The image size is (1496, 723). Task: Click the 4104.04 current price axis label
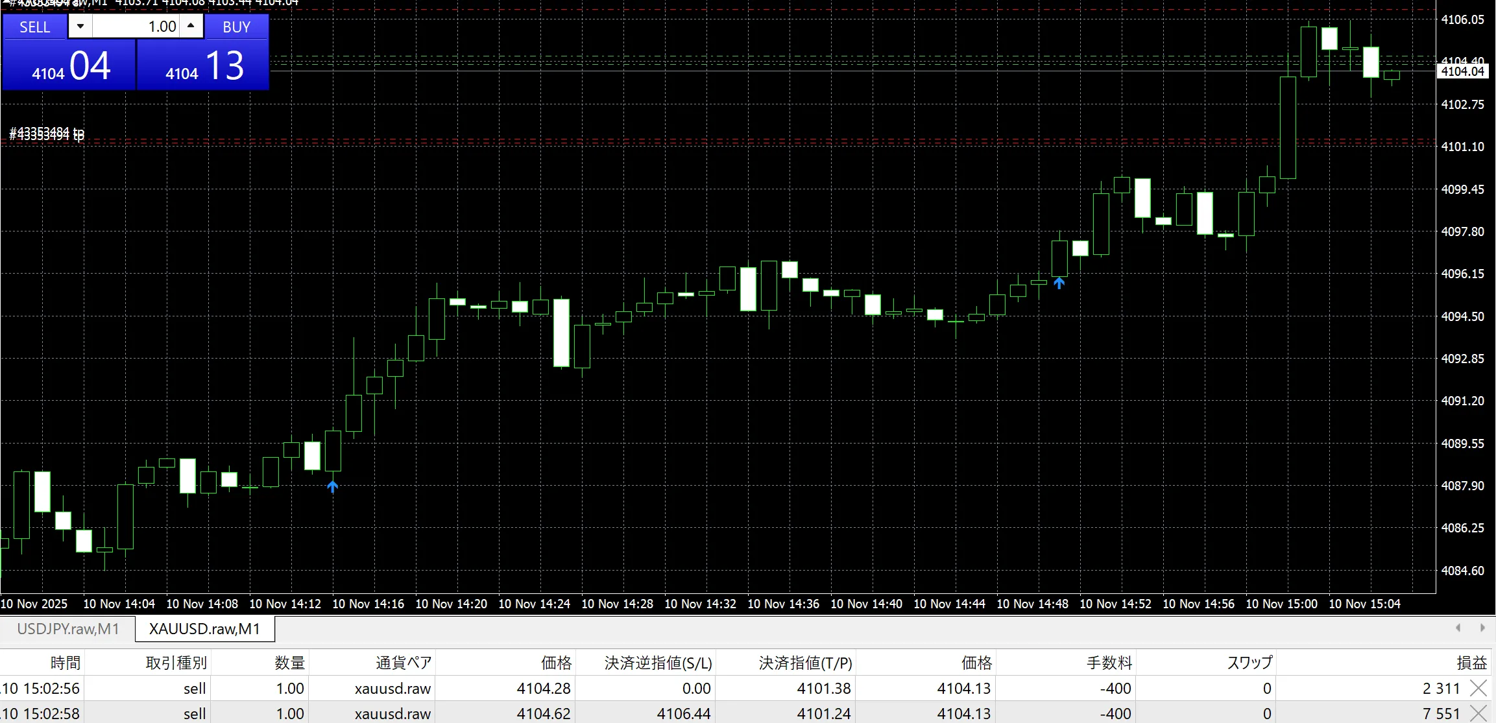(1462, 71)
